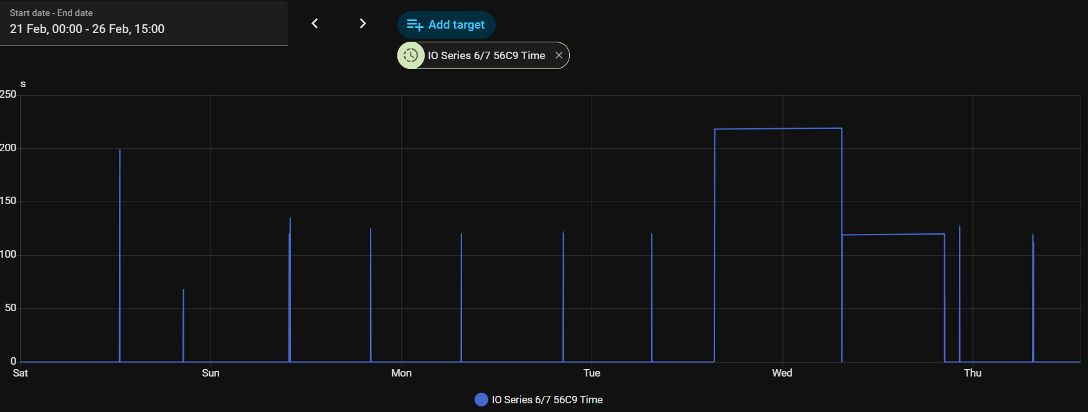1088x412 pixels.
Task: Select the Tue tick label on the chart
Action: [x=592, y=373]
